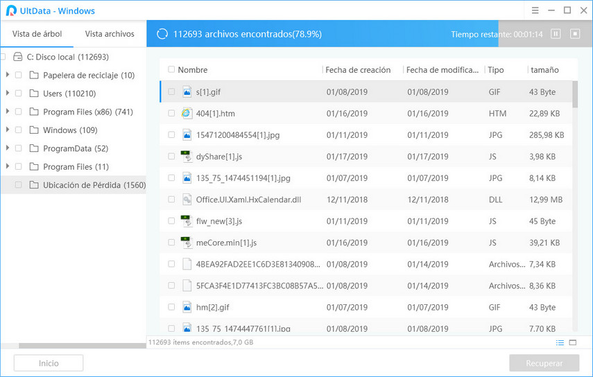Image resolution: width=593 pixels, height=377 pixels.
Task: Click the 285,98 KB size cell
Action: coord(547,135)
